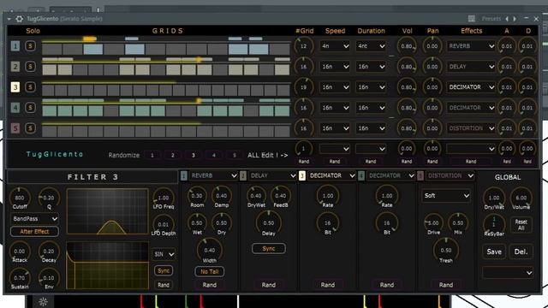Open row 1 REVERB effects dropdown
Viewport: 548px width, 308px height.
pos(471,45)
